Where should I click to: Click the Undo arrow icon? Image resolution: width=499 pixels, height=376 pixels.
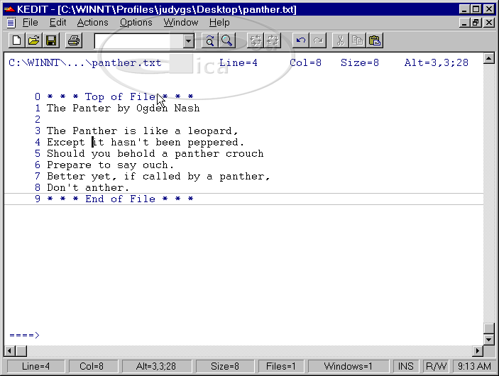(302, 41)
